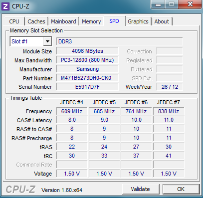Minimize the CPU-Z window
The width and height of the screenshot is (203, 198).
point(158,4)
